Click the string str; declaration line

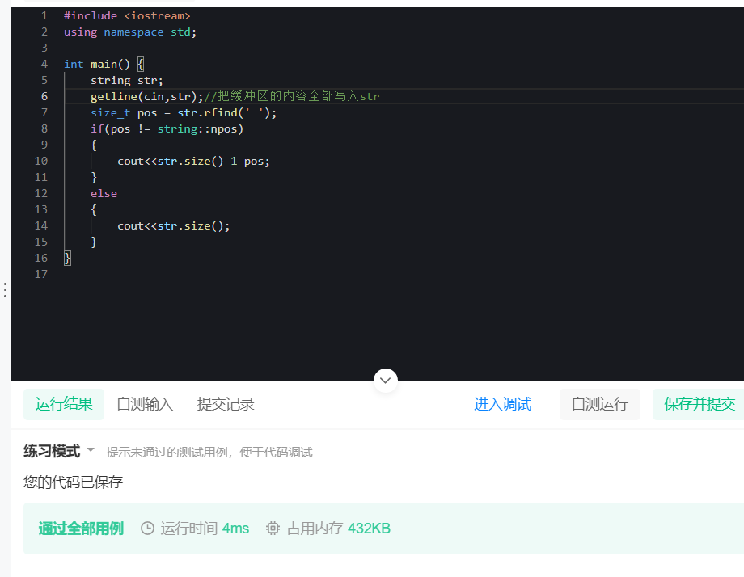[x=127, y=80]
